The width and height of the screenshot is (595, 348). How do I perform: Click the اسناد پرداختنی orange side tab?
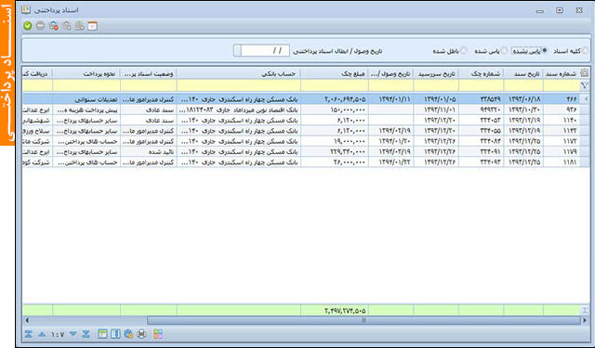(x=7, y=72)
